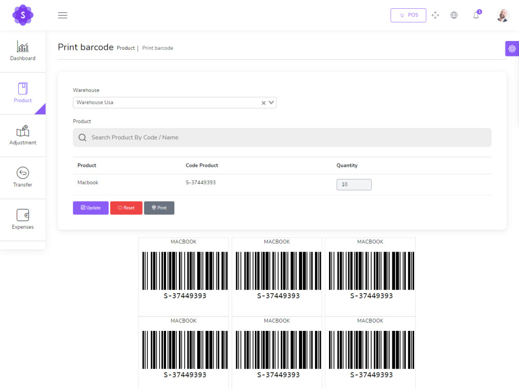Select Product in the sidebar
This screenshot has width=519, height=389.
(x=23, y=93)
